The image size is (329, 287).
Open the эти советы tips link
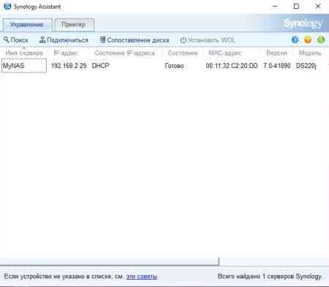click(142, 277)
